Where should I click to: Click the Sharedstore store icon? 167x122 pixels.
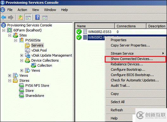(x=22, y=96)
